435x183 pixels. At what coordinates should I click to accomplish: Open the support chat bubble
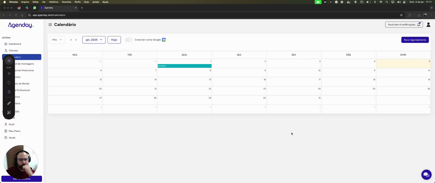coord(426,175)
